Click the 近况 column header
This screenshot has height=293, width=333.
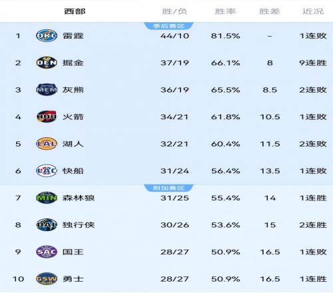(x=313, y=11)
